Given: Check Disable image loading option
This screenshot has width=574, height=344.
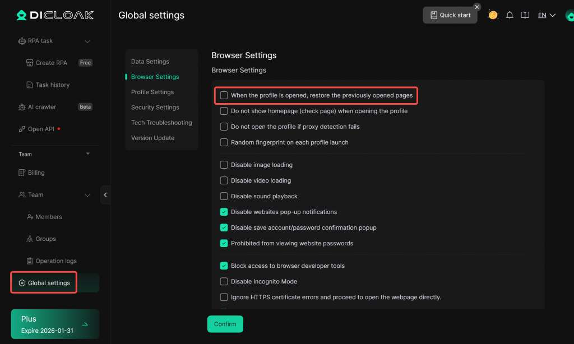Looking at the screenshot, I should click(224, 165).
